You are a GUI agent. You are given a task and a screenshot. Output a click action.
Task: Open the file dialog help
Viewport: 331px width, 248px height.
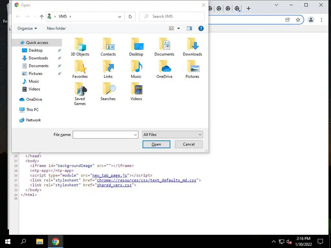201,28
